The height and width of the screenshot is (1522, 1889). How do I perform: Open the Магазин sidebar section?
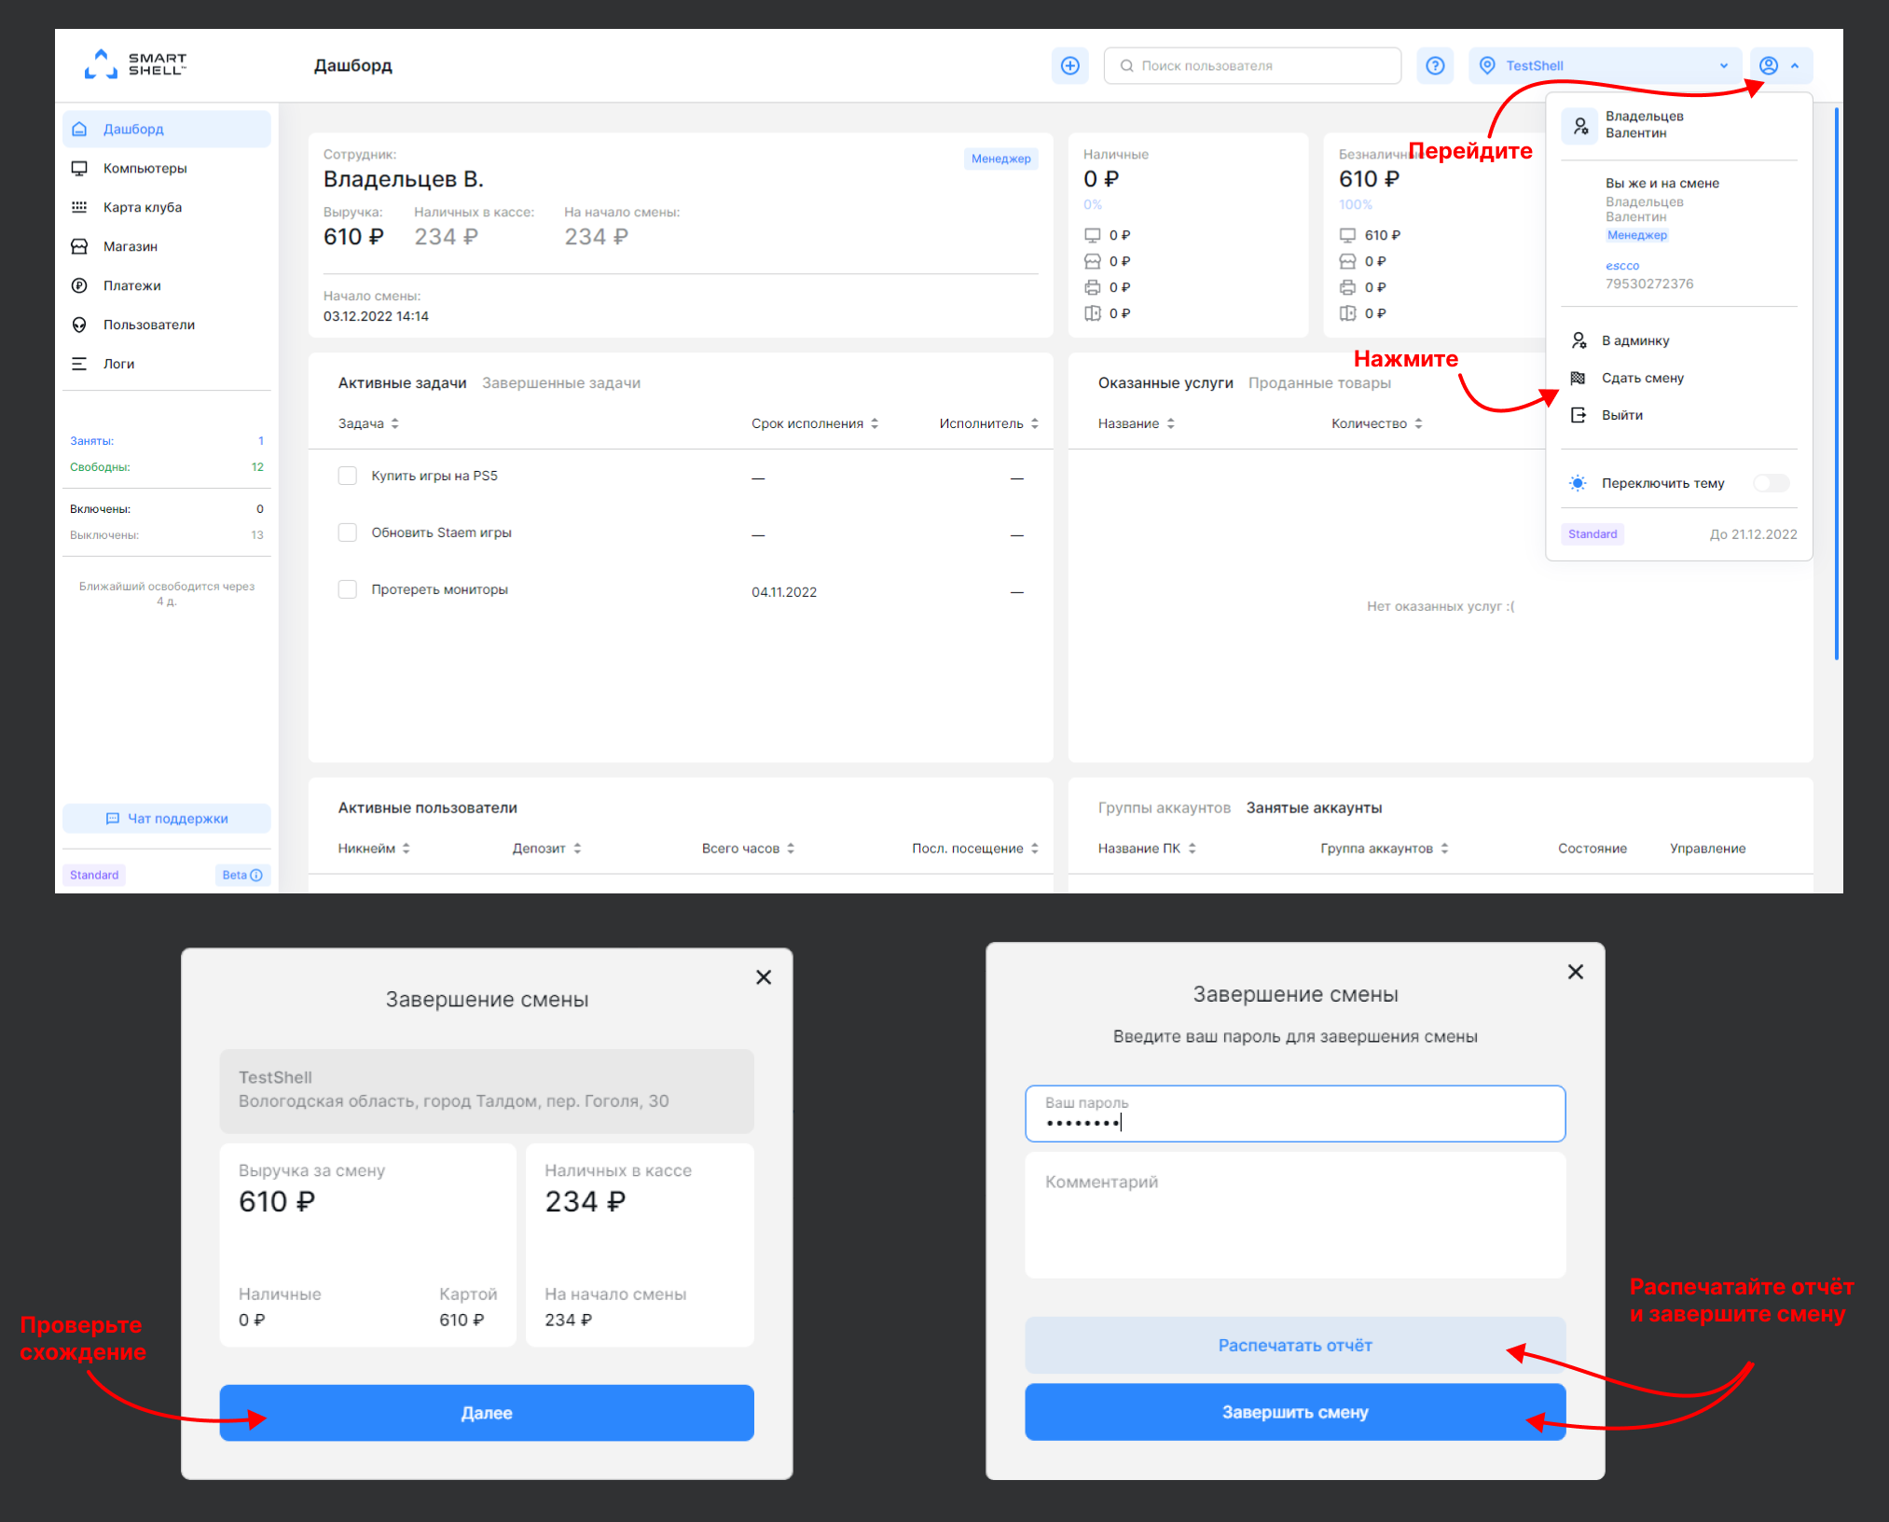click(x=131, y=246)
